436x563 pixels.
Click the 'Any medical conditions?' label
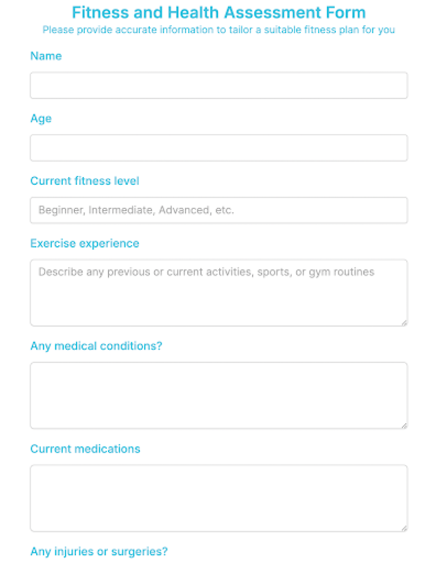(x=96, y=346)
